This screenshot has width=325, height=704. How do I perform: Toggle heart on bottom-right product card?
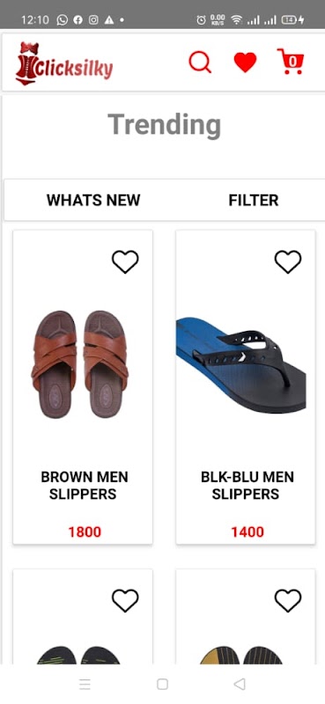288,601
